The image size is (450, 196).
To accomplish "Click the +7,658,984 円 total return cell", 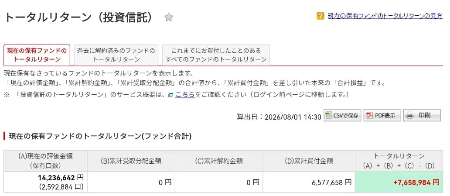I will click(399, 182).
